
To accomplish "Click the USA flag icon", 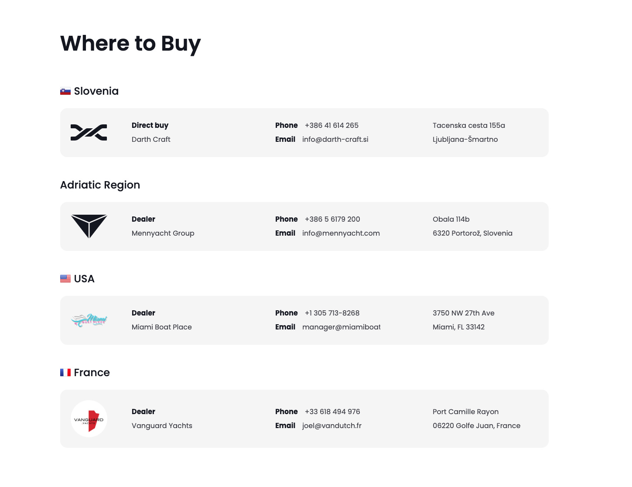I will coord(65,279).
